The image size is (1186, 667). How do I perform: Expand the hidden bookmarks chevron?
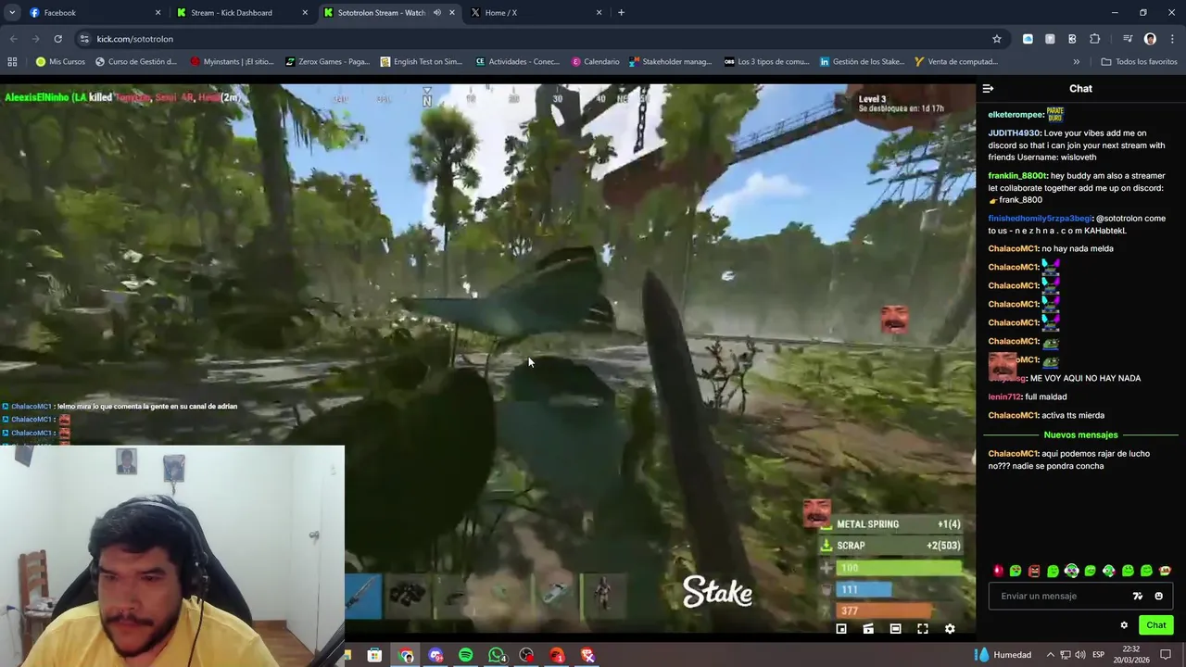click(x=1076, y=62)
